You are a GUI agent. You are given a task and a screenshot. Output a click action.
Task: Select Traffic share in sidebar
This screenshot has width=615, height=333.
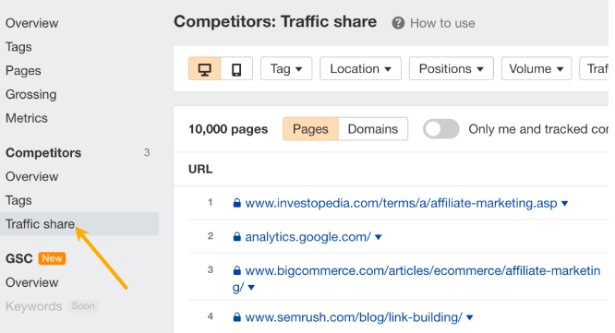click(79, 224)
